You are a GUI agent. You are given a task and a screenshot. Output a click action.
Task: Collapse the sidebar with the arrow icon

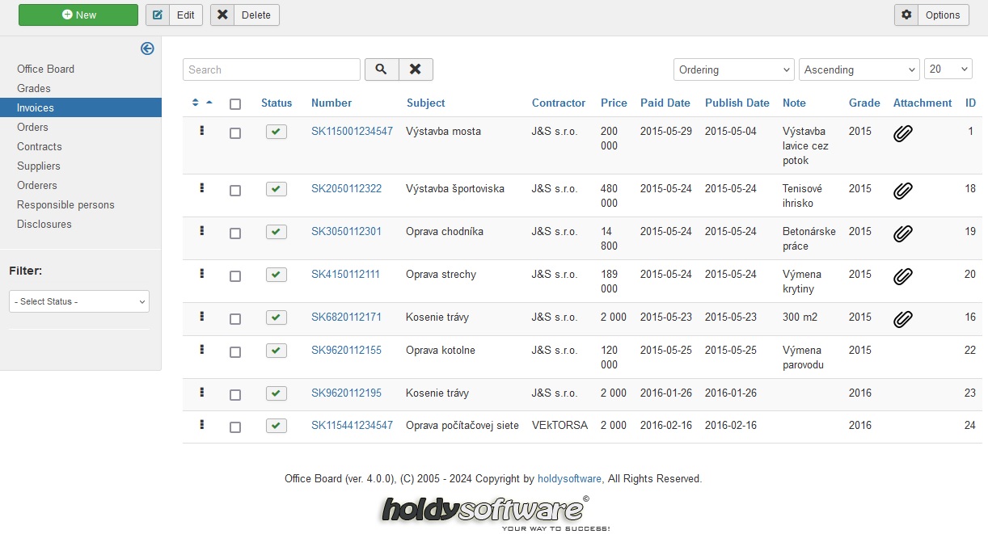(x=147, y=48)
